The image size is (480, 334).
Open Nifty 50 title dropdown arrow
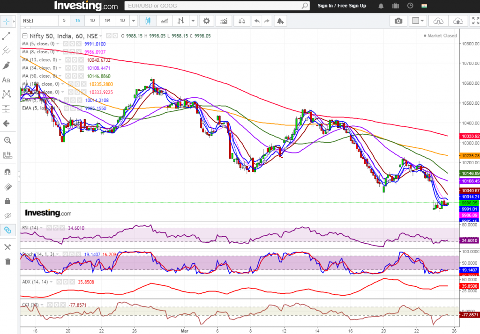pyautogui.click(x=101, y=36)
